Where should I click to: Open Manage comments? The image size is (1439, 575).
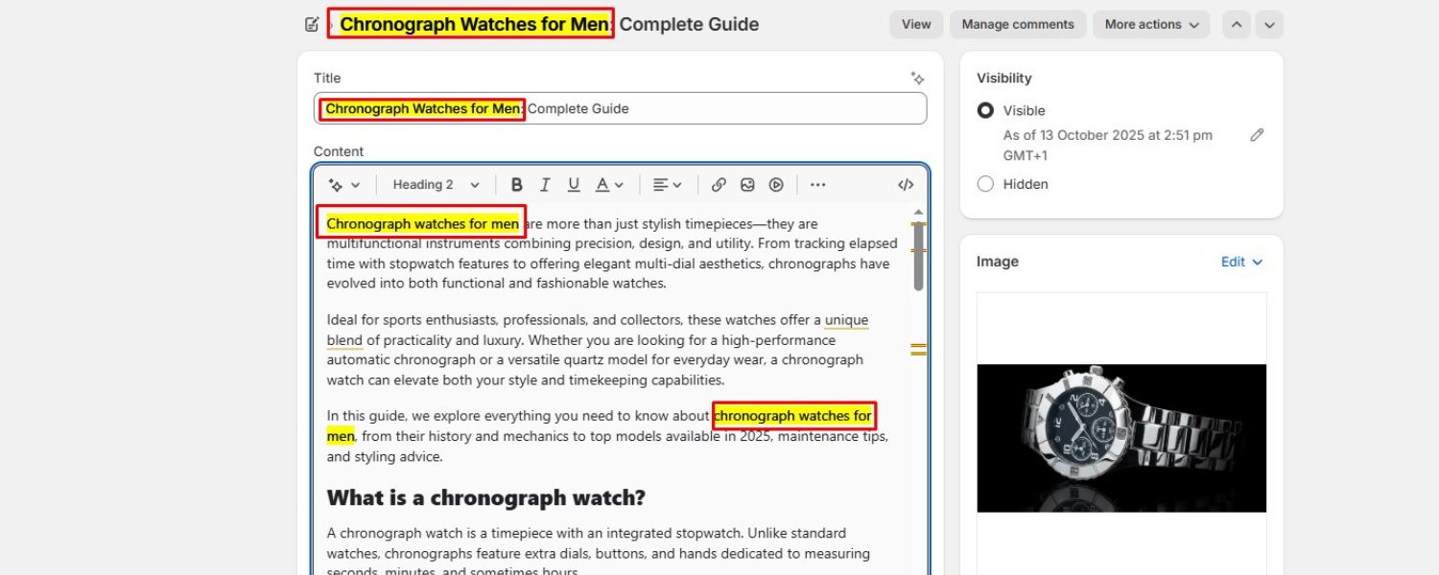coord(1018,24)
